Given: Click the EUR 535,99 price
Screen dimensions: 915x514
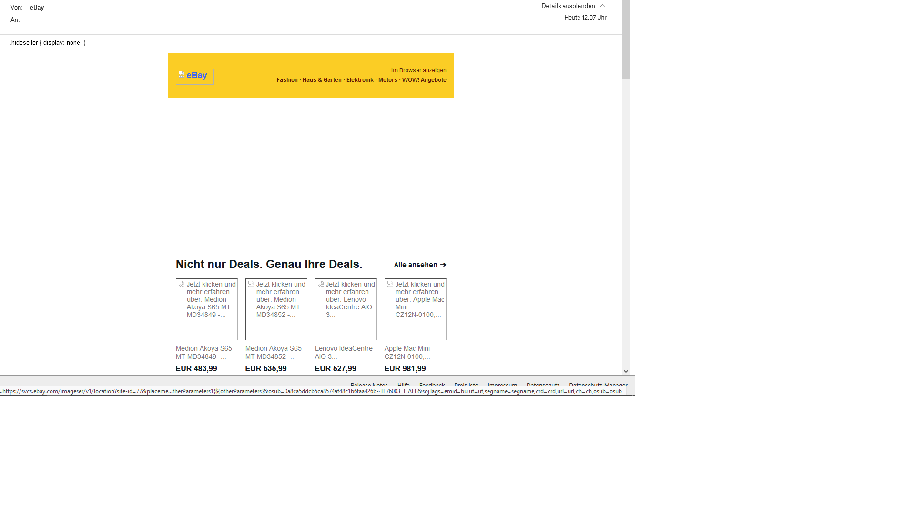Looking at the screenshot, I should click(x=266, y=369).
